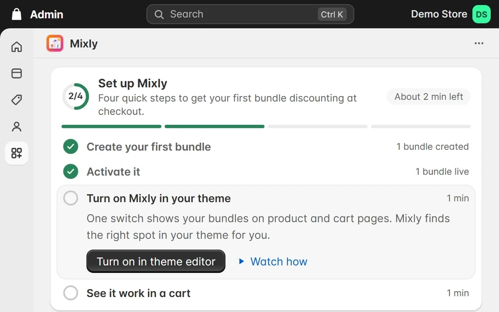Click the search magnifier icon
Image resolution: width=499 pixels, height=312 pixels.
(x=159, y=15)
